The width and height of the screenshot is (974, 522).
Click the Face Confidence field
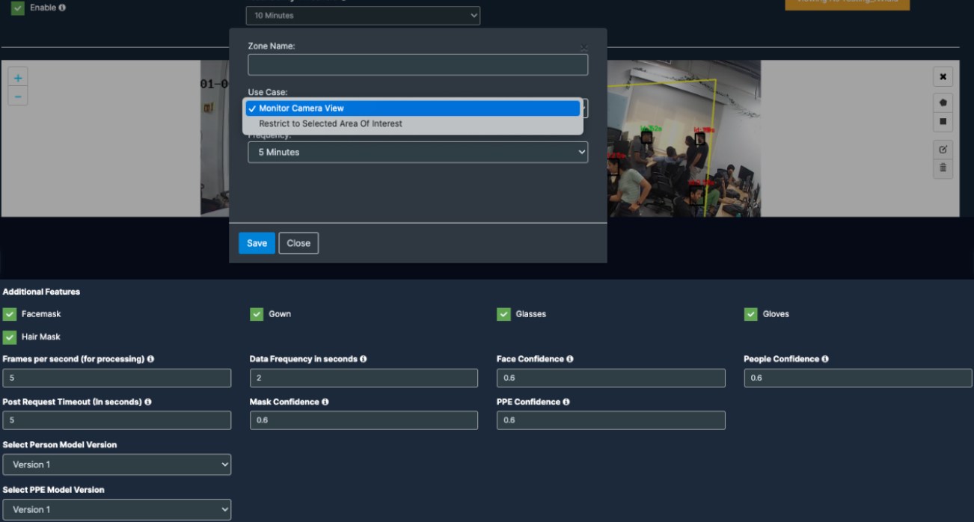(610, 378)
